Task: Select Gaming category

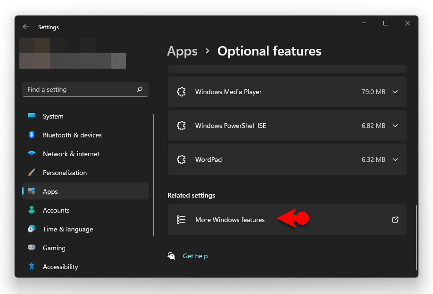Action: (x=85, y=248)
